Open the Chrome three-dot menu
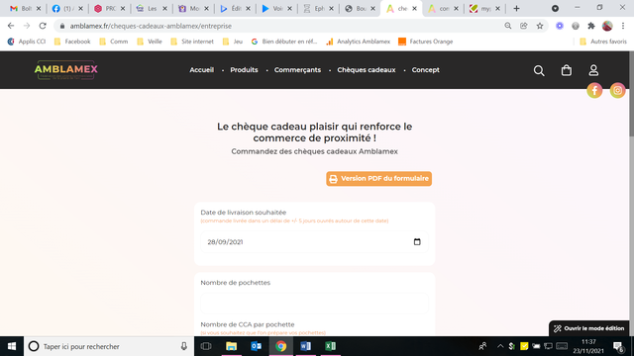Screen dimensions: 634x356 [x=623, y=26]
